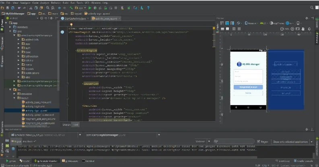Click the Cut scissors icon
Viewport: 319px width, 167px height.
pyautogui.click(x=31, y=8)
